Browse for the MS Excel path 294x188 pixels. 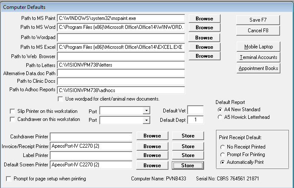(x=204, y=47)
